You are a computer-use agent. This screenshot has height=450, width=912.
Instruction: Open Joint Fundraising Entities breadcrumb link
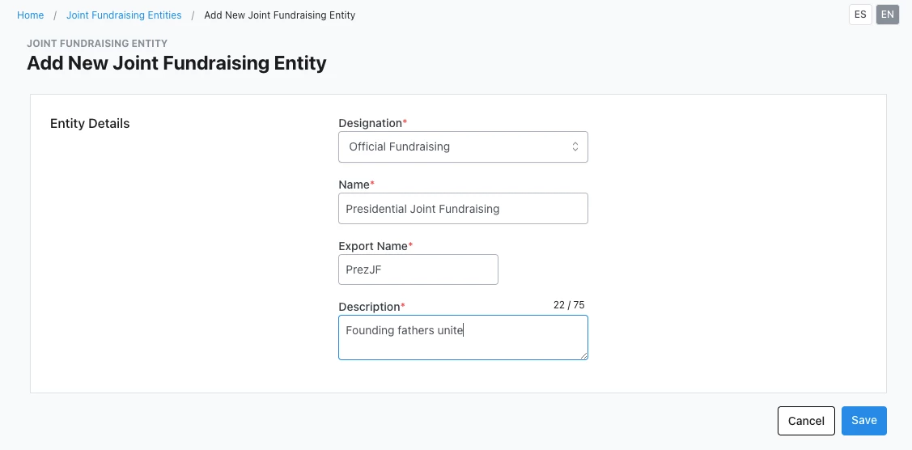tap(124, 15)
